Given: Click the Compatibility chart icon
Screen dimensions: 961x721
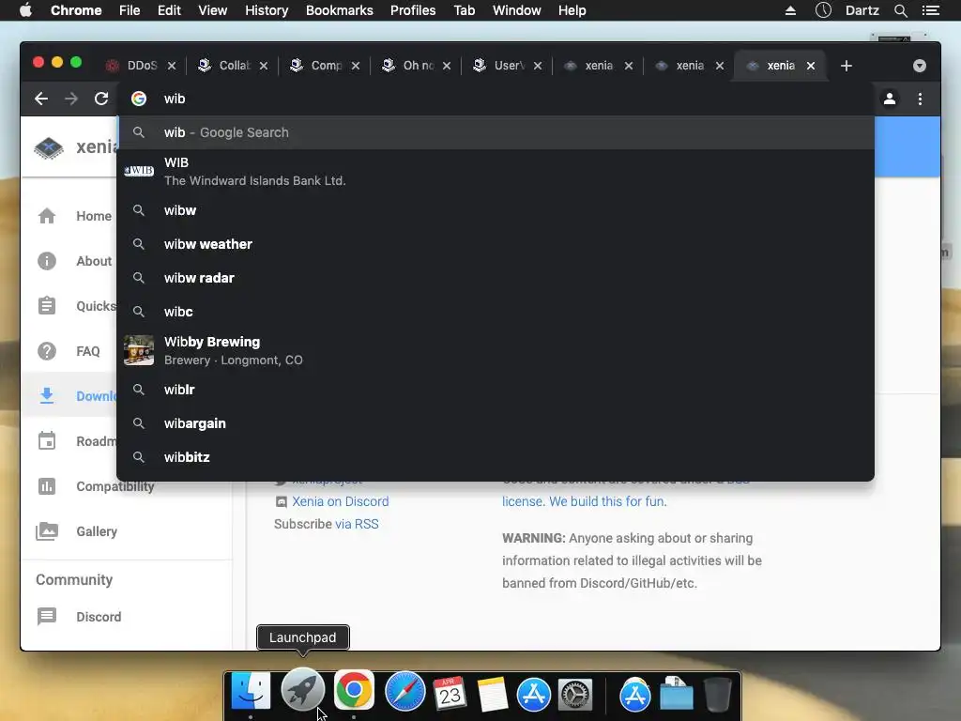Looking at the screenshot, I should 47,486.
